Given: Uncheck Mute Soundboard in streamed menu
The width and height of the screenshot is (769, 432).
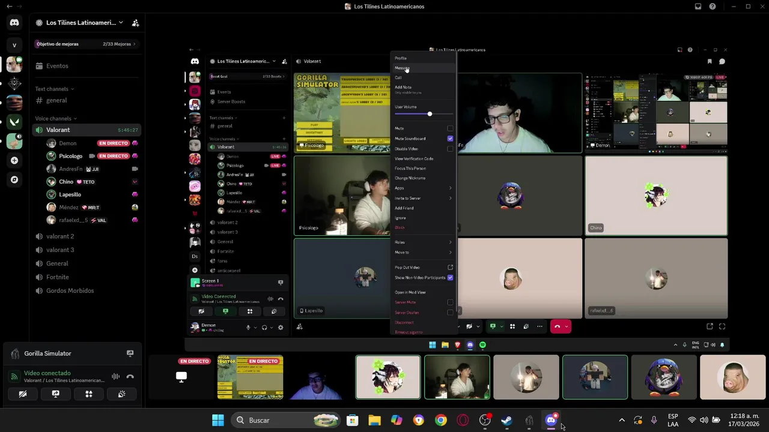Looking at the screenshot, I should 450,139.
